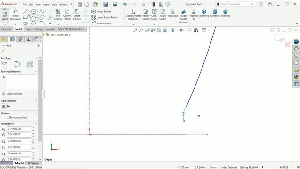Open the SOLIDWORKS Resources home icon in task pane
Viewport: 300px width, 169px height.
pyautogui.click(x=296, y=49)
